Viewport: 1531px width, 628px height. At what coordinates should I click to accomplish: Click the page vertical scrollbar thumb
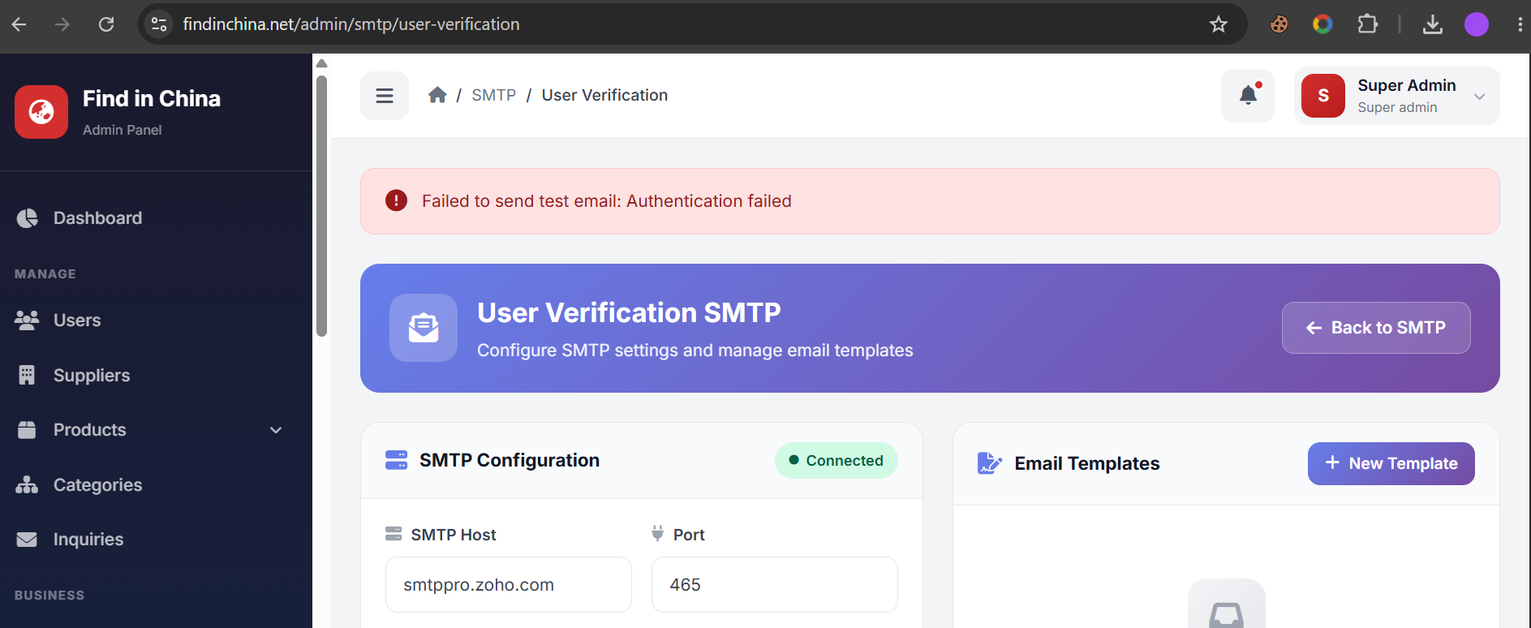321,205
